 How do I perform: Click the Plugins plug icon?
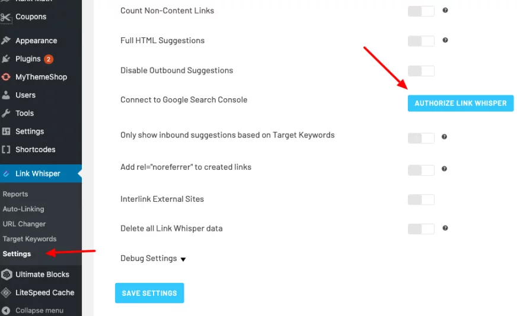6,59
